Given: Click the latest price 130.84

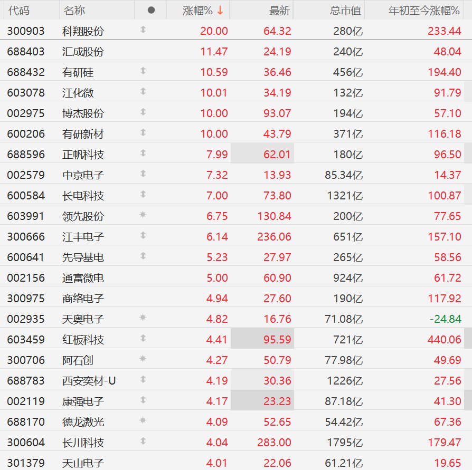Looking at the screenshot, I should [x=274, y=216].
